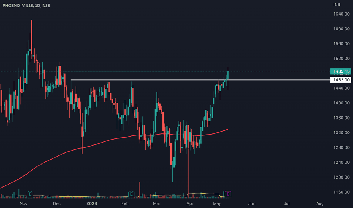Click the 1240.00 price axis label
Viewport: 353px width, 208px height.
coord(341,162)
